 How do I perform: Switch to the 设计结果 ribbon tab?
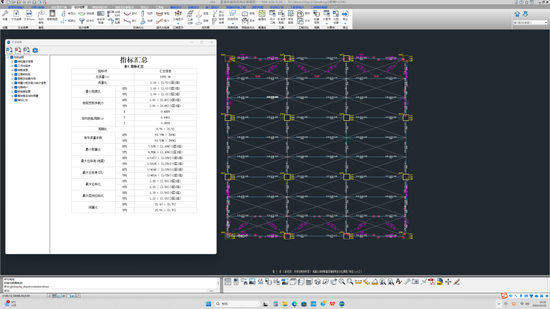click(79, 7)
